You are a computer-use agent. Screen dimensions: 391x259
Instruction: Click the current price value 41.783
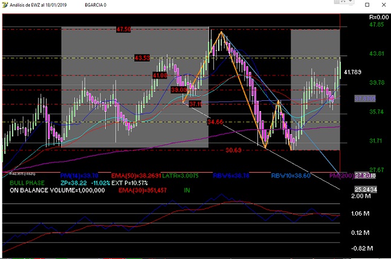[x=352, y=72]
